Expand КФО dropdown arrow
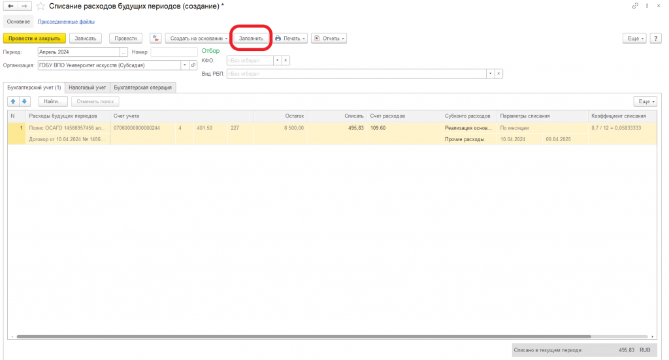Image resolution: width=669 pixels, height=360 pixels. tap(277, 61)
